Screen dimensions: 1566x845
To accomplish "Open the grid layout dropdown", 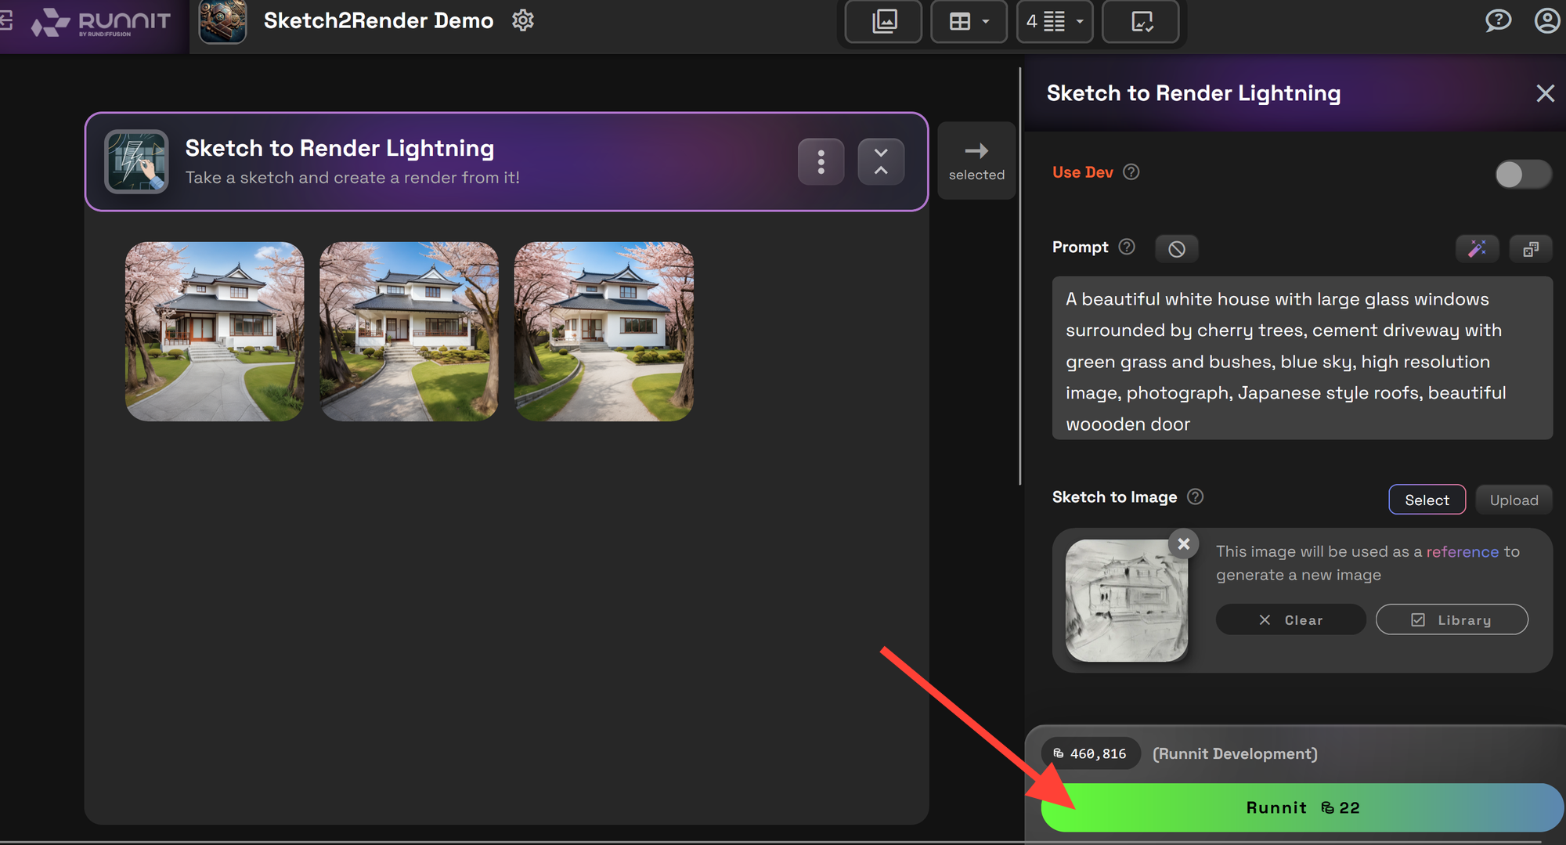I will click(x=969, y=21).
